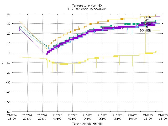Click the °C y-axis unit label
Image resolution: width=168 pixels, height=126 pixels.
(3, 63)
